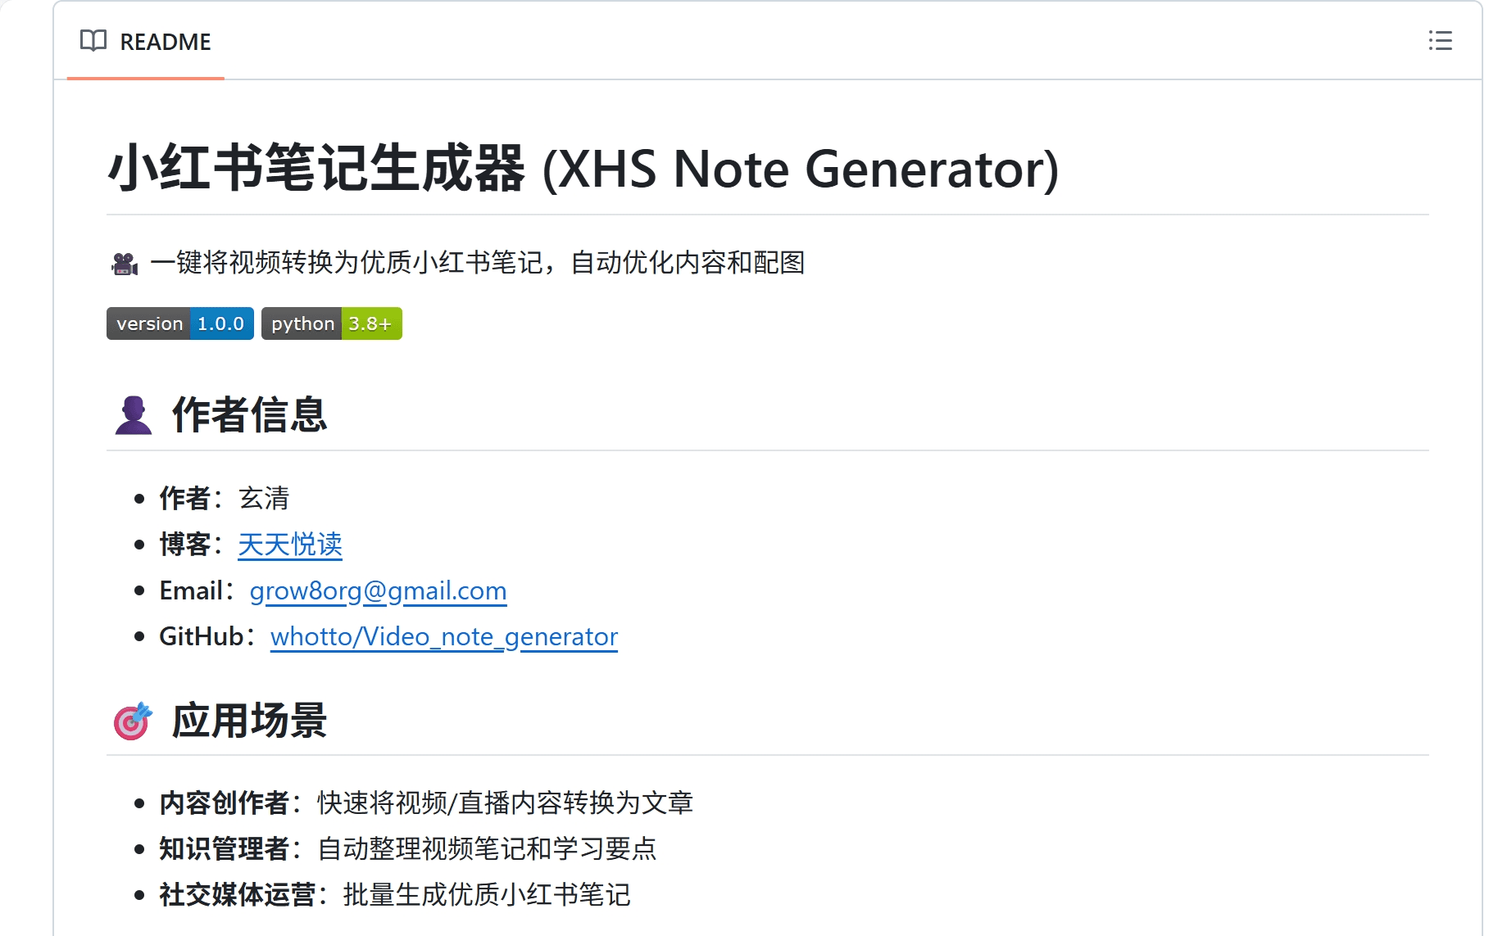This screenshot has width=1489, height=936.
Task: Click the 内容创作者 list item
Action: pyautogui.click(x=426, y=803)
